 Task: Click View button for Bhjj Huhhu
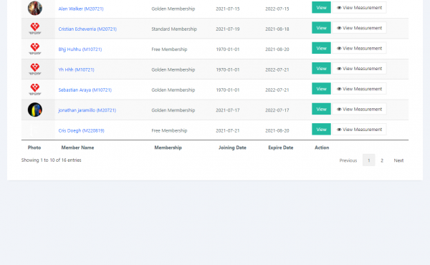(321, 48)
